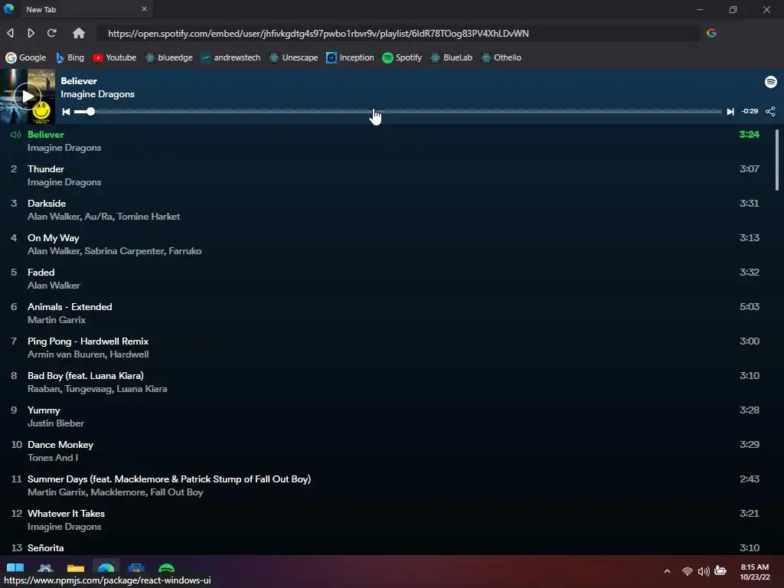Image resolution: width=784 pixels, height=588 pixels.
Task: Select the Yummy track
Action: click(385, 417)
